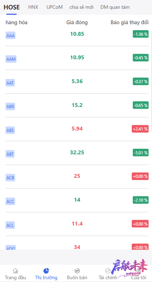This screenshot has width=152, height=282.
Task: Open the chia sẻ mới tab
Action: [x=81, y=7]
